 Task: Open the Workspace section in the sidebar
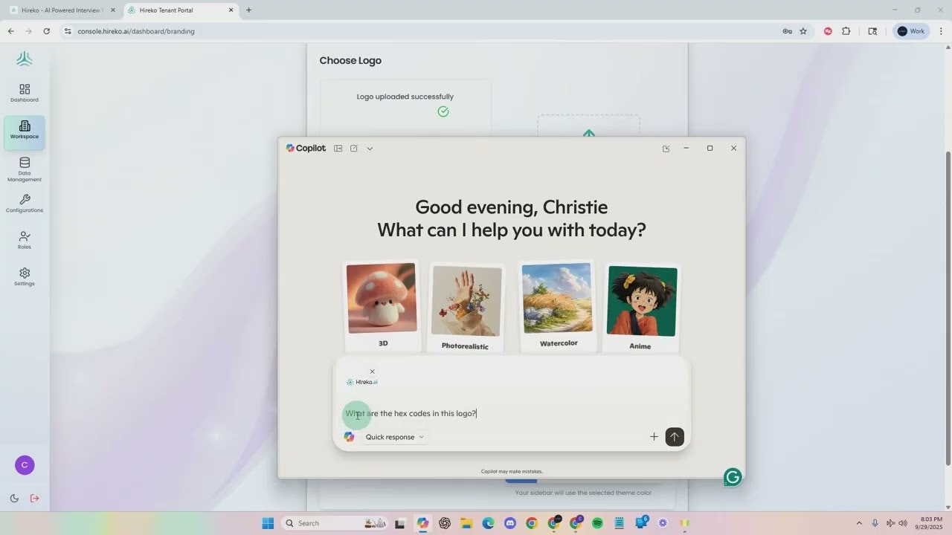point(25,131)
